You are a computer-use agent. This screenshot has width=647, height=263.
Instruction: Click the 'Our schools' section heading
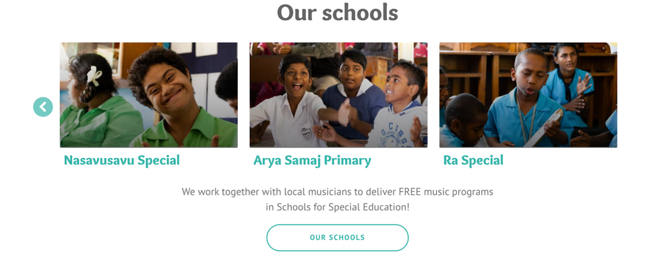tap(338, 12)
